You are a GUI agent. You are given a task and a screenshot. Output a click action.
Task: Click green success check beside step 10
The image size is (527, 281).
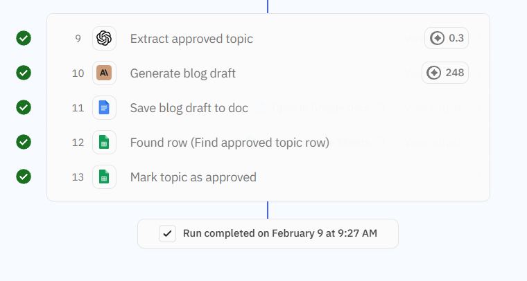point(24,73)
